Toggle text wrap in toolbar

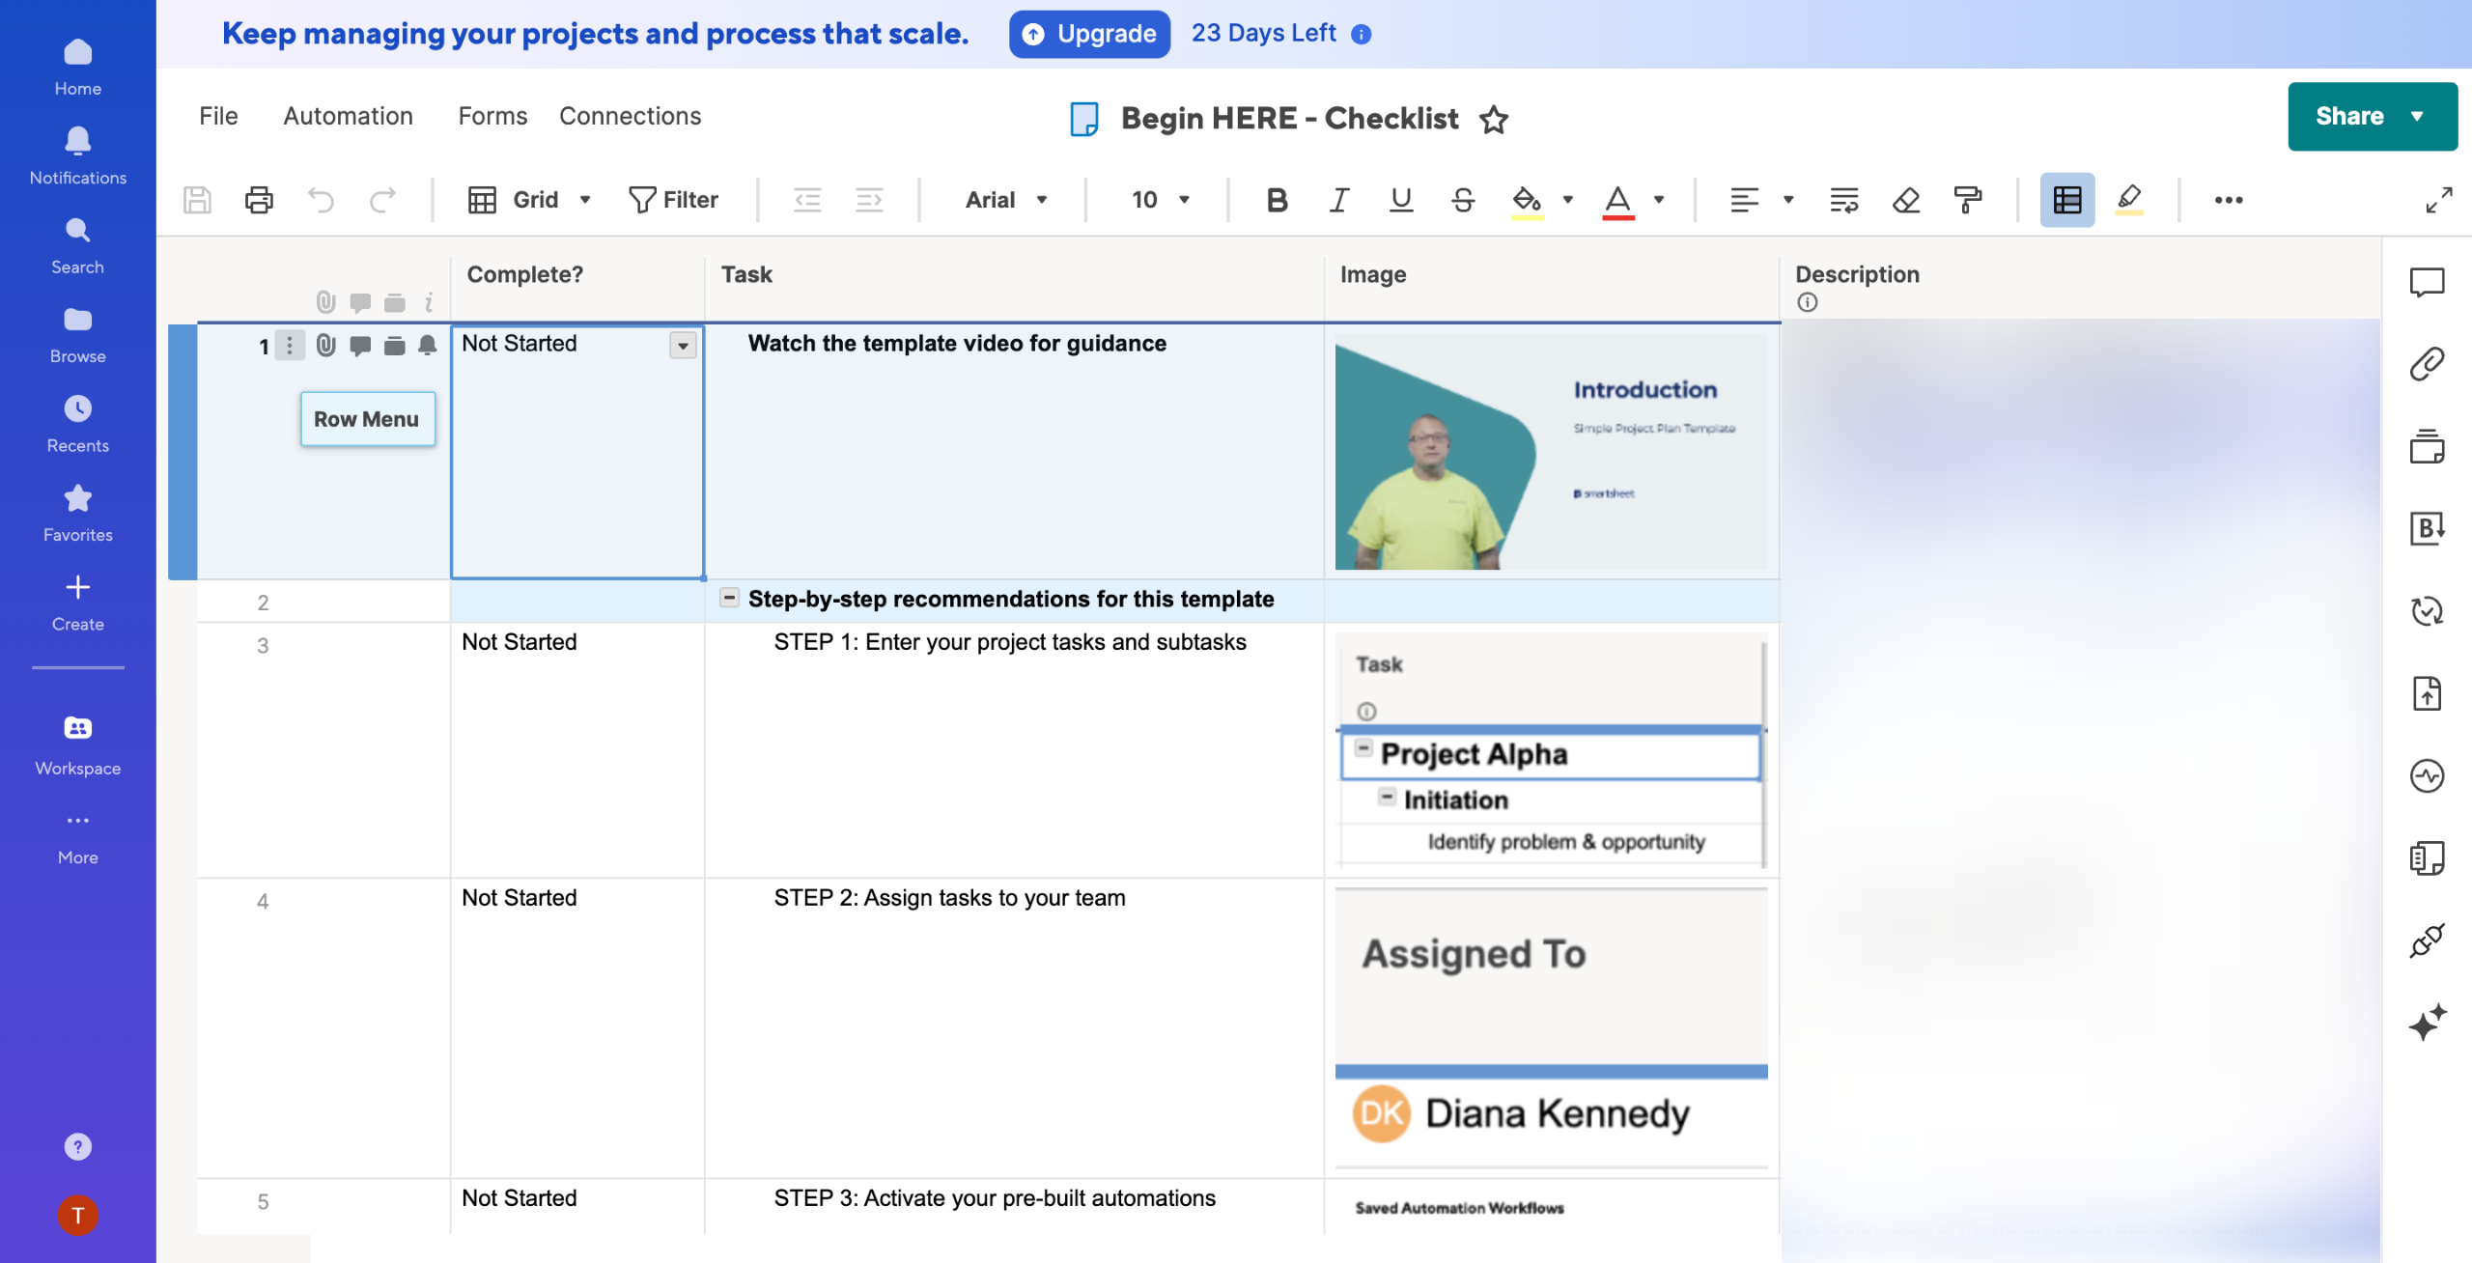click(x=1844, y=200)
